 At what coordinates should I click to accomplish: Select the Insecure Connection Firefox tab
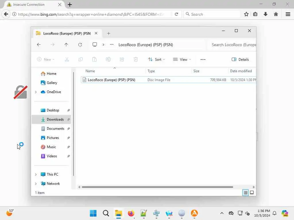point(34,5)
